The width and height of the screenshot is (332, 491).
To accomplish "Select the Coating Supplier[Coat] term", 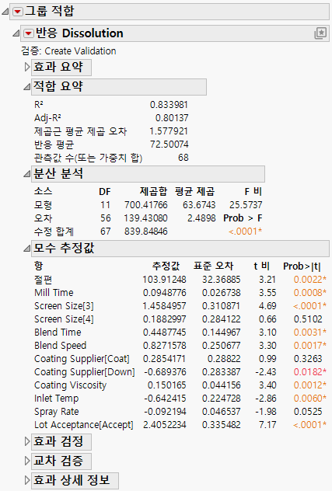I will pyautogui.click(x=82, y=359).
